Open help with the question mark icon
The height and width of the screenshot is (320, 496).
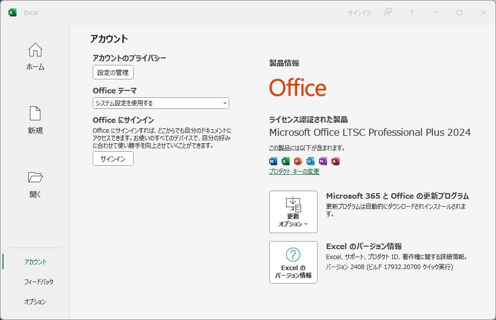[x=412, y=12]
